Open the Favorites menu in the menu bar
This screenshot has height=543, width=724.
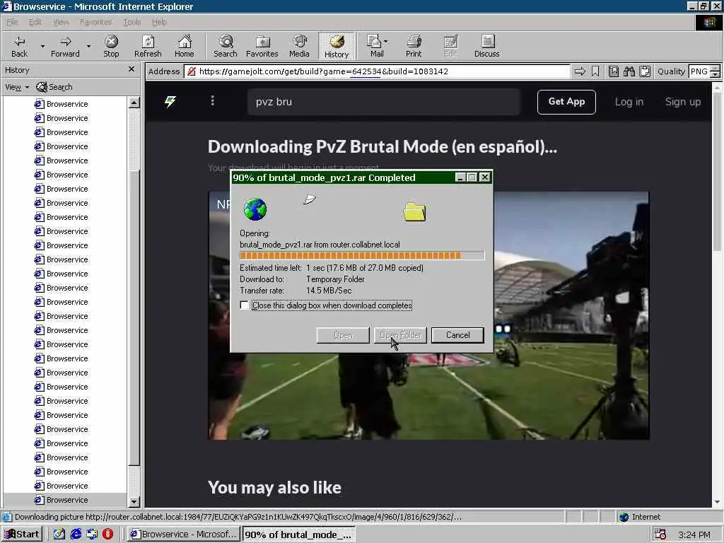(95, 22)
